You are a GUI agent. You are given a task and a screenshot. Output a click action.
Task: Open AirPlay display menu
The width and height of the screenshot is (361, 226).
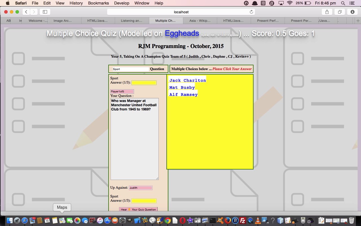(x=281, y=3)
